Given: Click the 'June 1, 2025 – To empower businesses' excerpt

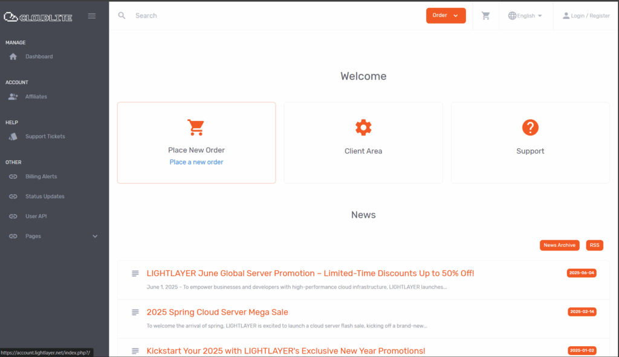Looking at the screenshot, I should 297,287.
